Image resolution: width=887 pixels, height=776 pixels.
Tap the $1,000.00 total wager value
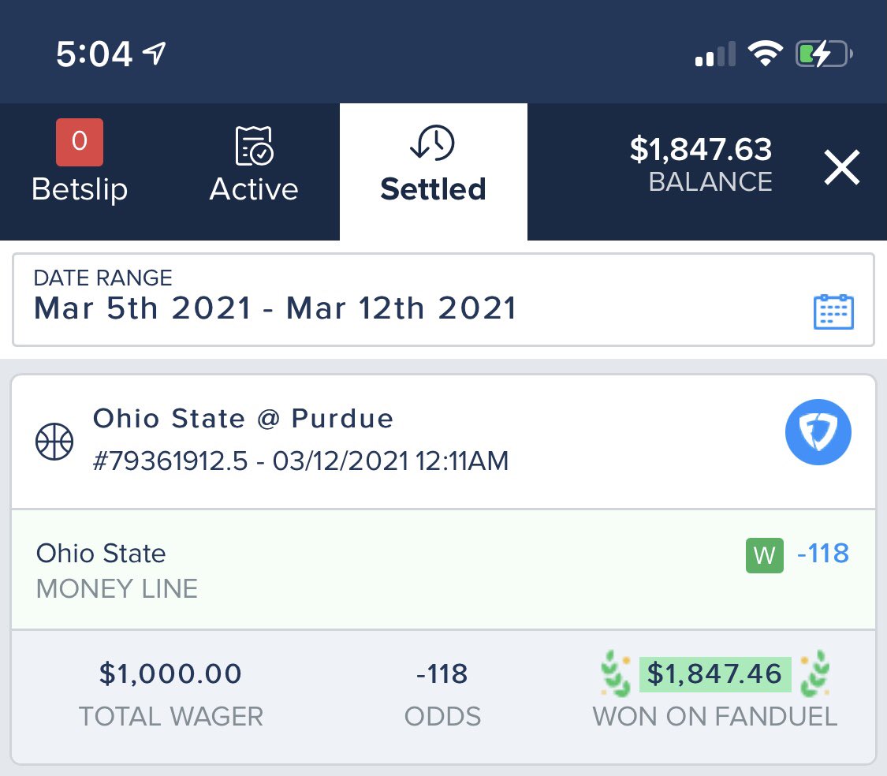(x=170, y=674)
